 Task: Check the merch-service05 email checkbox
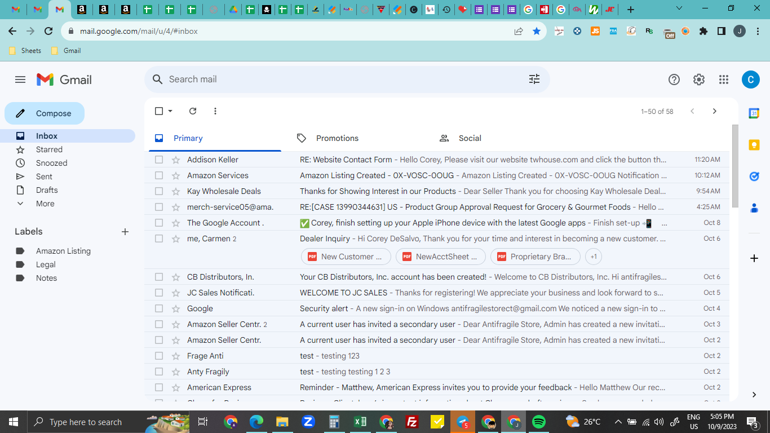(159, 207)
